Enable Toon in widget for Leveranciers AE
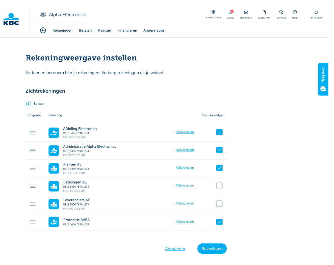This screenshot has height=265, width=334. (x=219, y=203)
